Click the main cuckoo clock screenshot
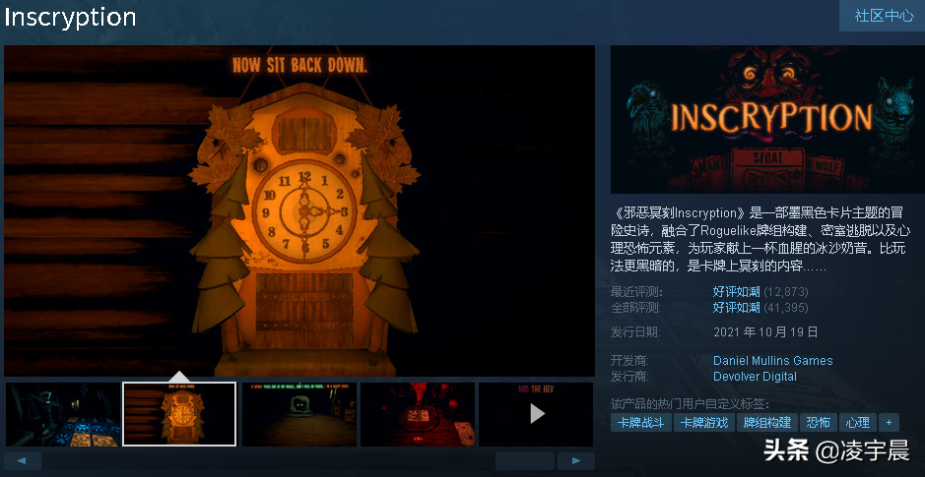The image size is (925, 477). pyautogui.click(x=299, y=210)
